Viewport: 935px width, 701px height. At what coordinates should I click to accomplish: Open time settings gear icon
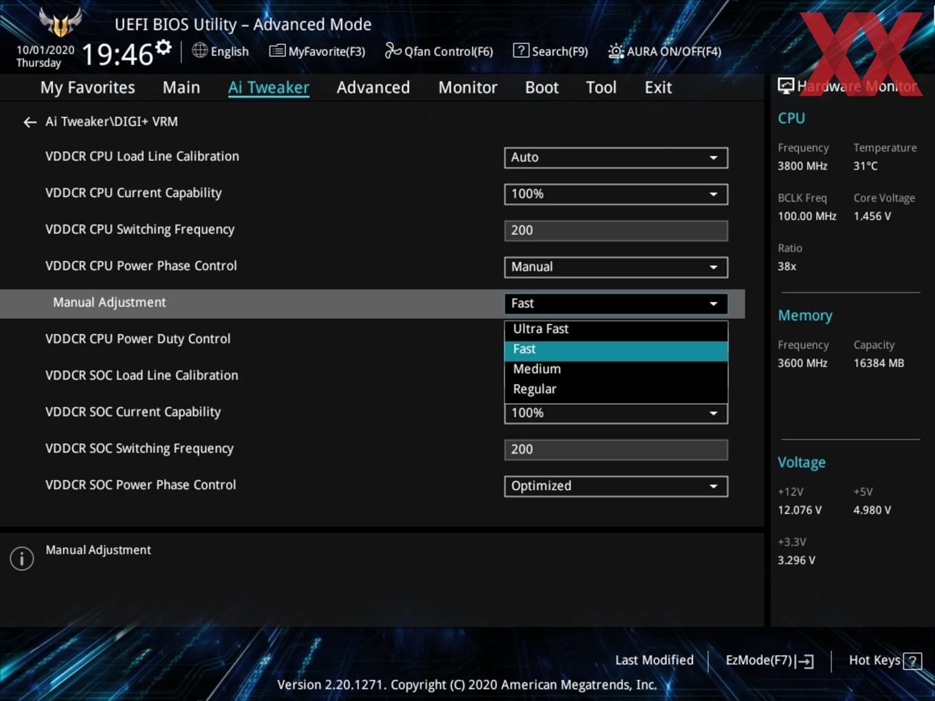pos(164,48)
